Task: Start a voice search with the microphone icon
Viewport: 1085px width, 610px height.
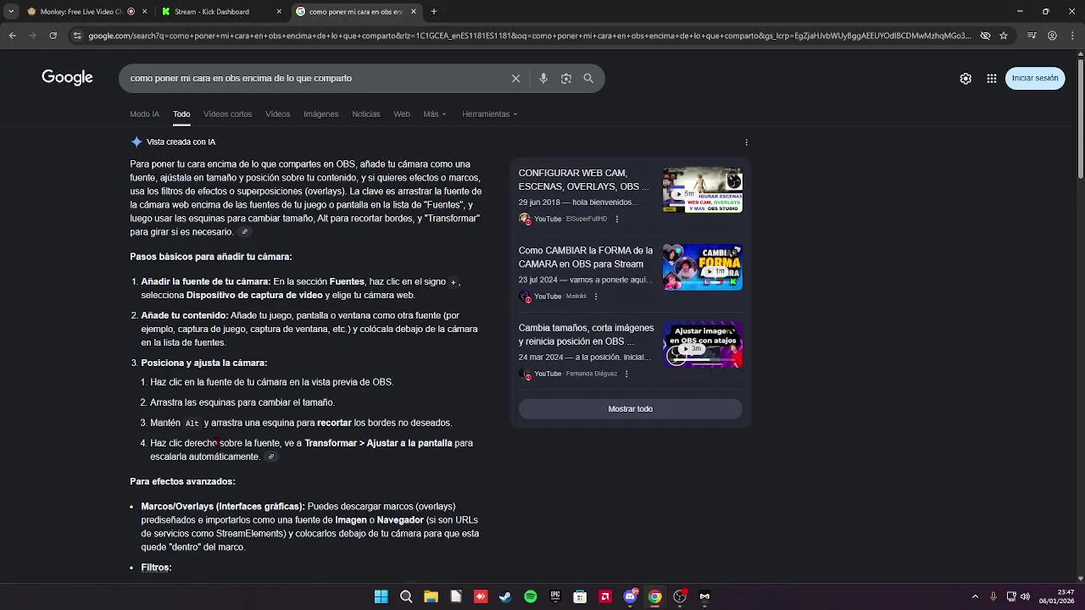Action: pyautogui.click(x=543, y=78)
